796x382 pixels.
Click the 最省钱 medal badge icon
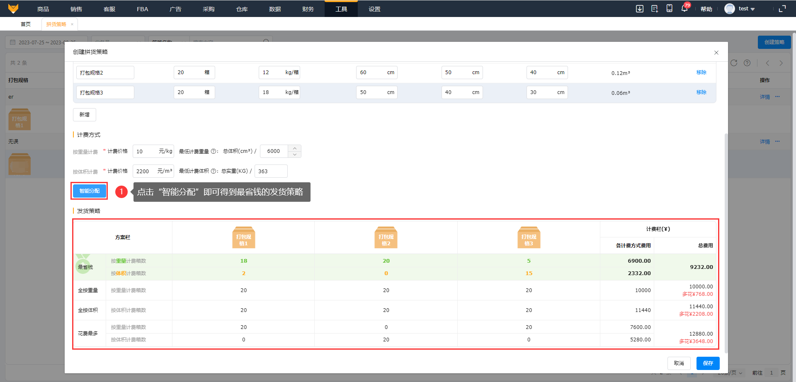(83, 264)
